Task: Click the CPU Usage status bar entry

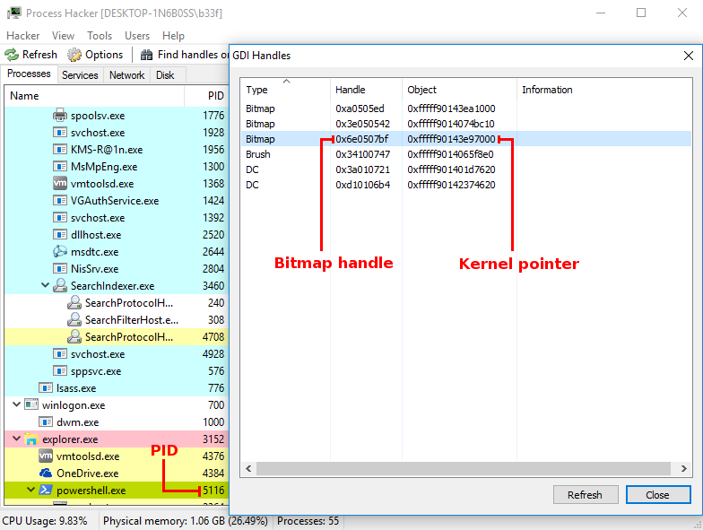Action: [45, 520]
